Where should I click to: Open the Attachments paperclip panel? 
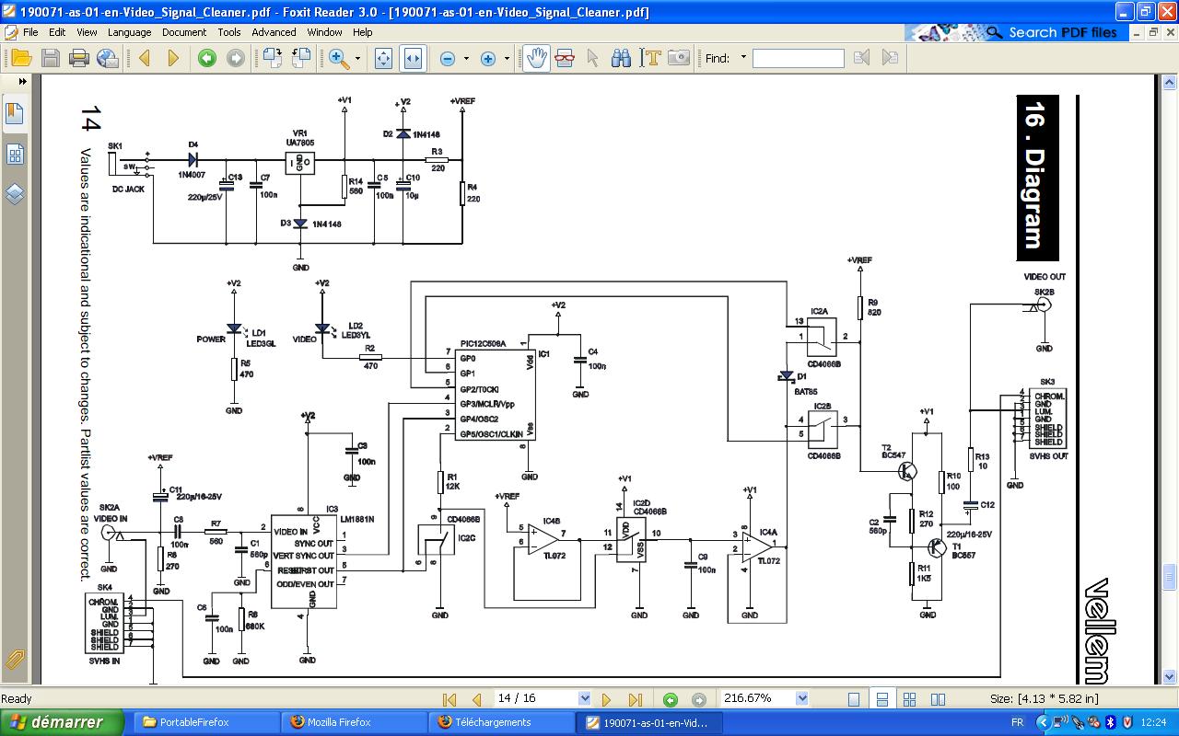(x=15, y=659)
